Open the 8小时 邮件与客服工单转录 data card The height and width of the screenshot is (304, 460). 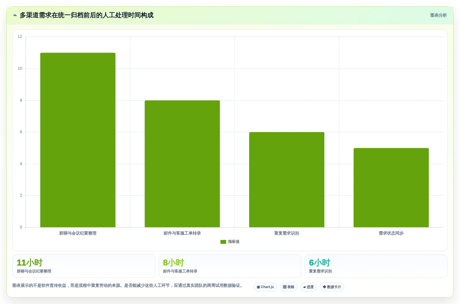[230, 266]
